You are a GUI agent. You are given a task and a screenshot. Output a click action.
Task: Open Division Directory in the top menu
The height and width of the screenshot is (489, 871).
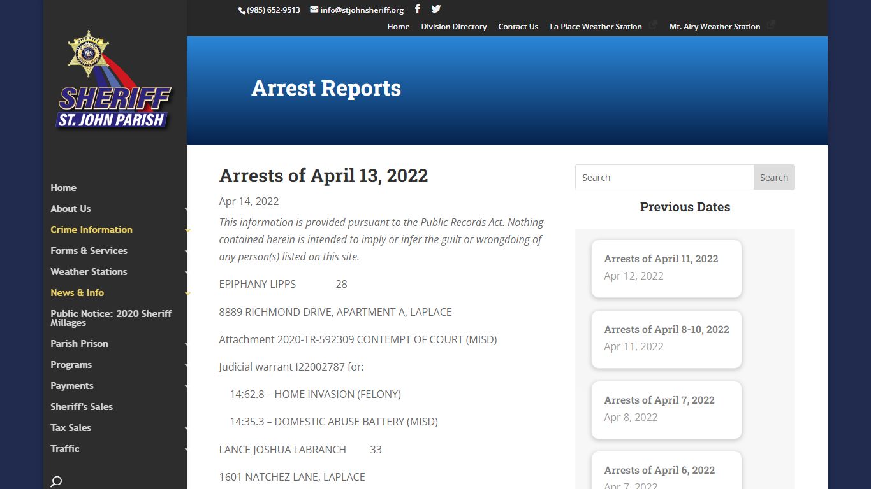tap(454, 27)
